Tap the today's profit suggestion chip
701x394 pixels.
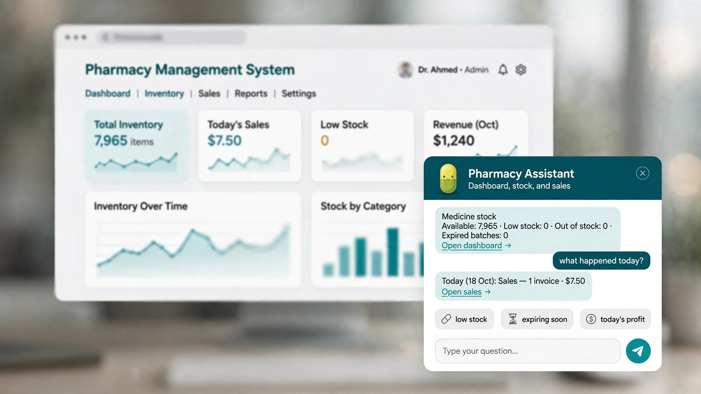(615, 319)
